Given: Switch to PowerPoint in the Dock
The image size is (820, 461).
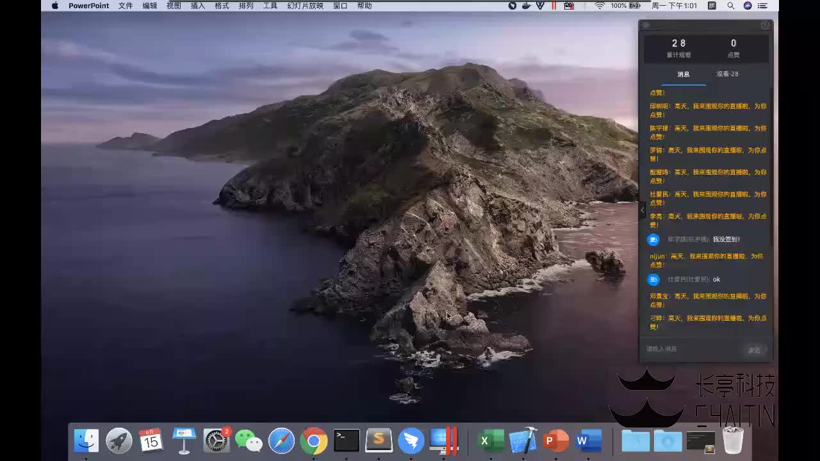Looking at the screenshot, I should (555, 441).
